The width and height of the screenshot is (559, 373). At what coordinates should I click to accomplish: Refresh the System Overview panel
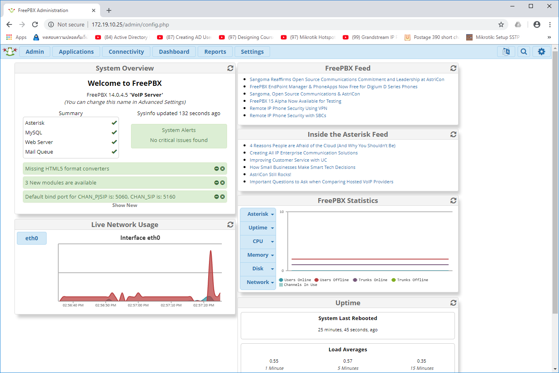point(230,68)
